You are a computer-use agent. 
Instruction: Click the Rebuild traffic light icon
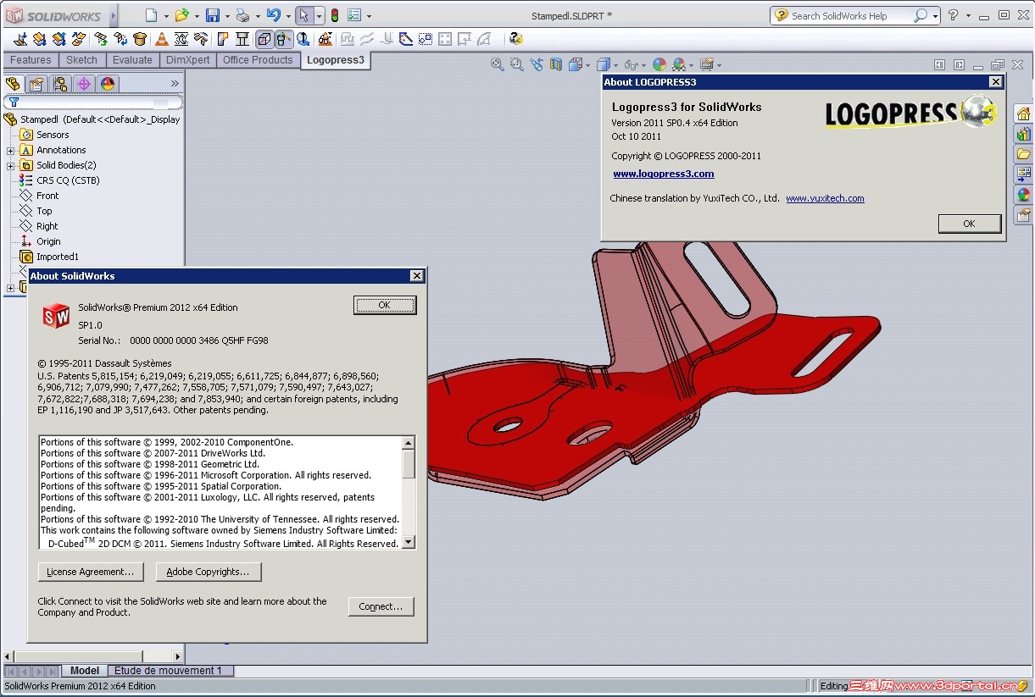334,15
